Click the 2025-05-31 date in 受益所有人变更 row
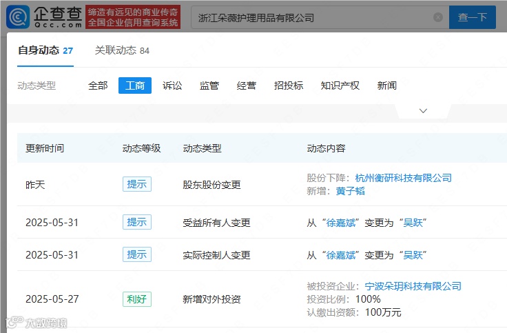This screenshot has width=507, height=333. (52, 223)
